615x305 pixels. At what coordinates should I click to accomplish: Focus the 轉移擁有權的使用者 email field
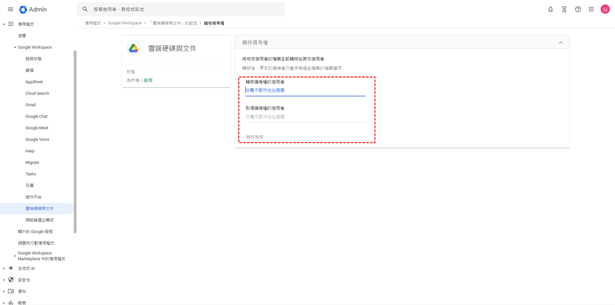(x=305, y=90)
